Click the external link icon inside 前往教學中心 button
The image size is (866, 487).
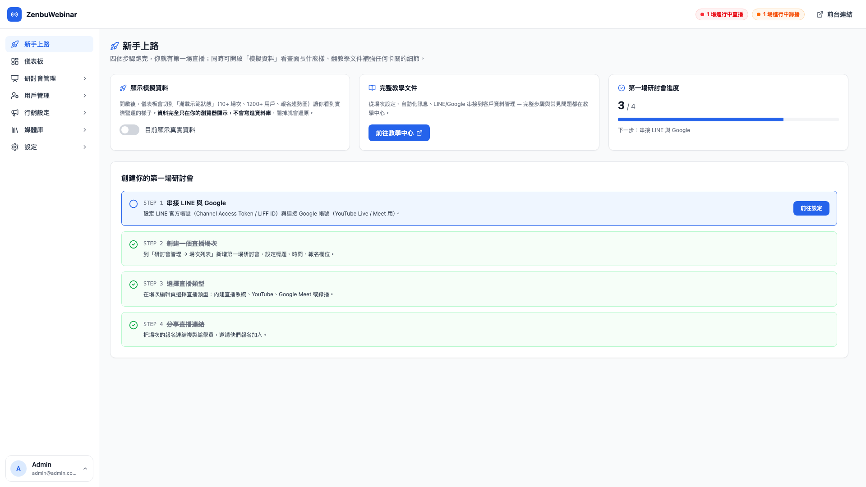coord(419,133)
